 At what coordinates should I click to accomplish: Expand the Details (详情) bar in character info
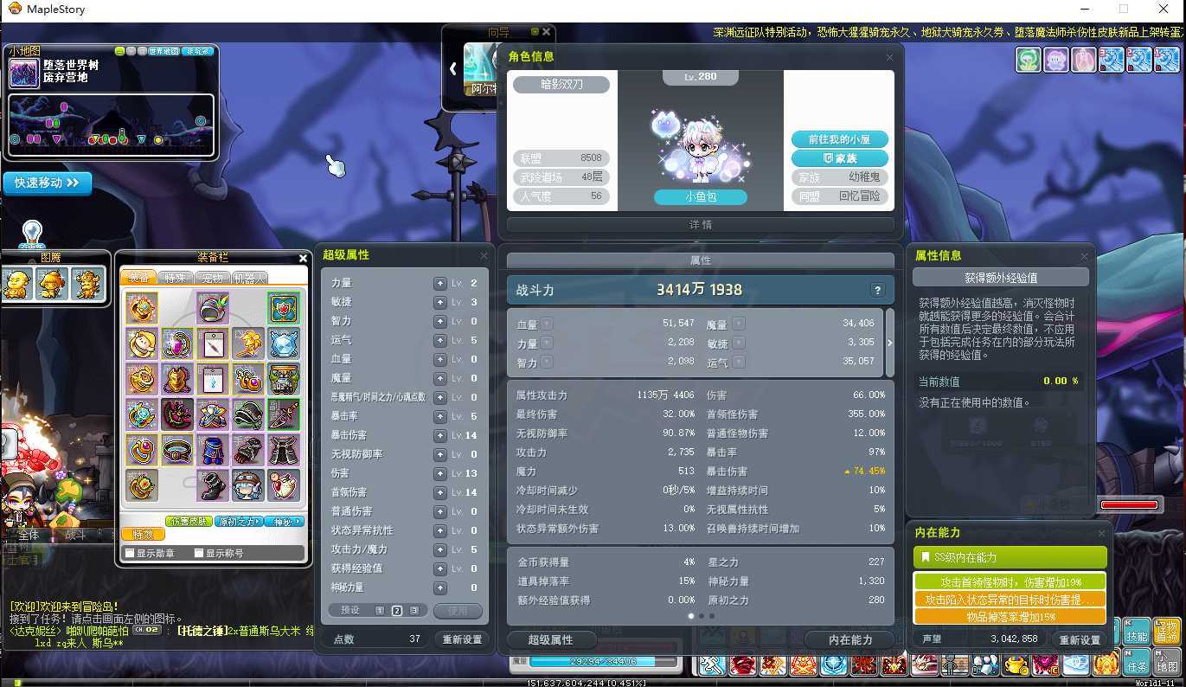[x=701, y=224]
